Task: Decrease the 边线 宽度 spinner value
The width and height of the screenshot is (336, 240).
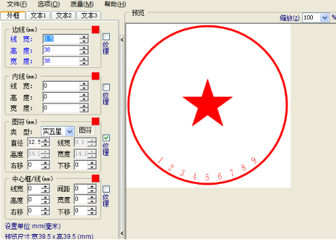Action: click(x=84, y=63)
